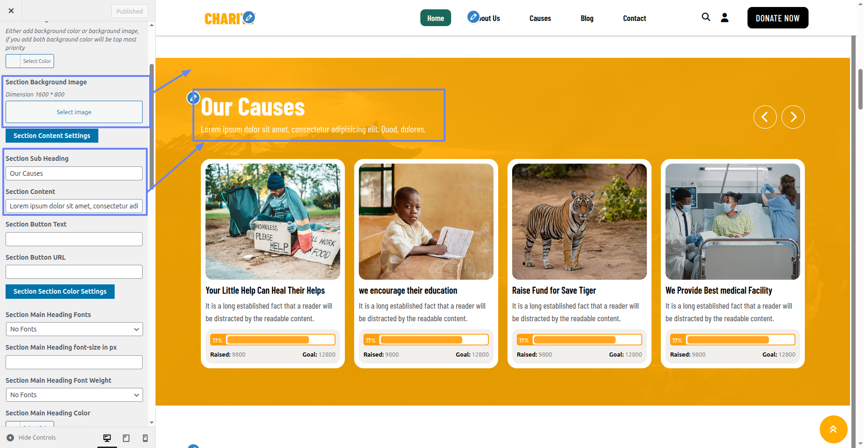Open the user account icon in header
The image size is (864, 448).
725,18
